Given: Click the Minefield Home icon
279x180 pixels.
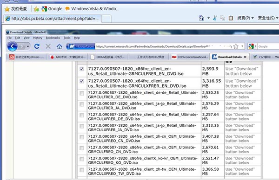Looking at the screenshot, I should [59, 46].
